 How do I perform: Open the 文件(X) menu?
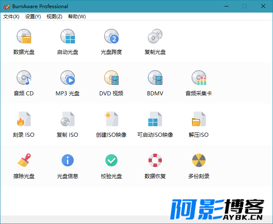pos(11,17)
